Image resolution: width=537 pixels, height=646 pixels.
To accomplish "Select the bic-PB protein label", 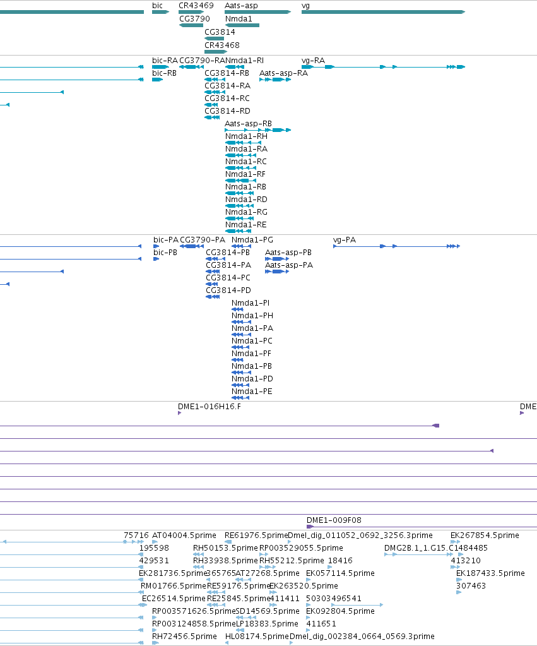I will coord(165,252).
